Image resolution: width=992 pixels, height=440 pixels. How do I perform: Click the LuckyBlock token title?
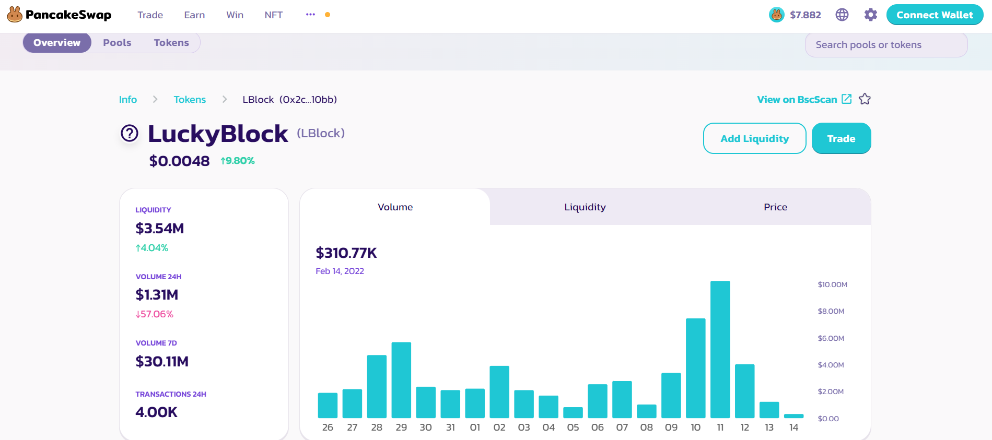coord(218,134)
